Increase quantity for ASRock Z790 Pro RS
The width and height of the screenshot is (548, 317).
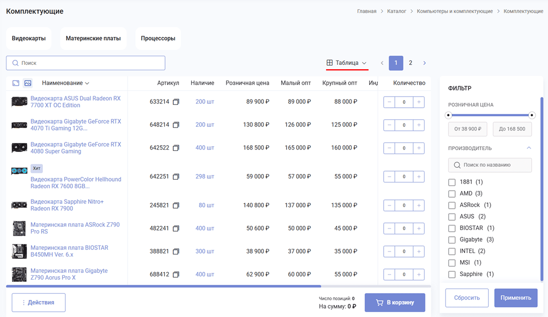click(x=419, y=229)
